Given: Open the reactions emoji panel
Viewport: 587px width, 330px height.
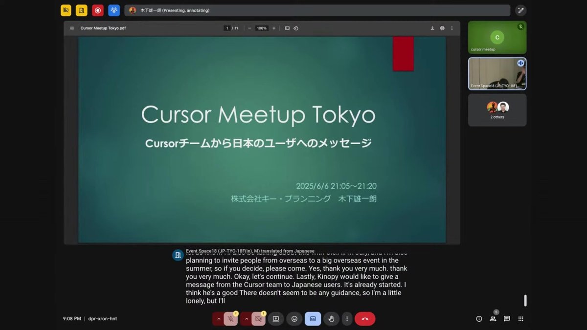Looking at the screenshot, I should click(294, 318).
